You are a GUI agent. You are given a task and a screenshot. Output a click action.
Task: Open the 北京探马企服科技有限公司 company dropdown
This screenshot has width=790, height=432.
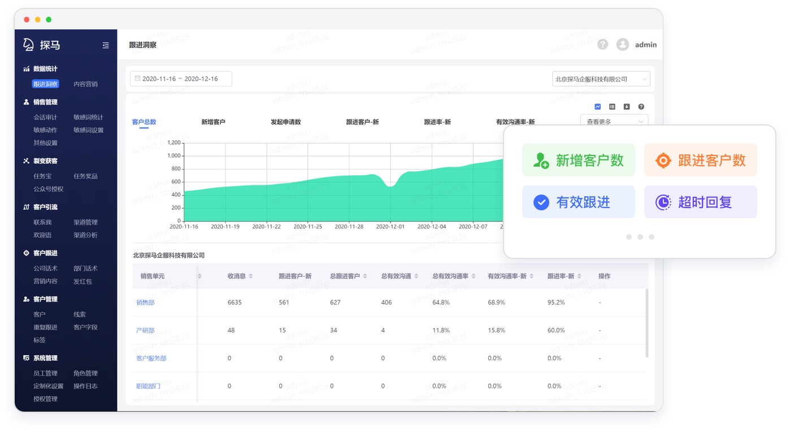pyautogui.click(x=601, y=79)
